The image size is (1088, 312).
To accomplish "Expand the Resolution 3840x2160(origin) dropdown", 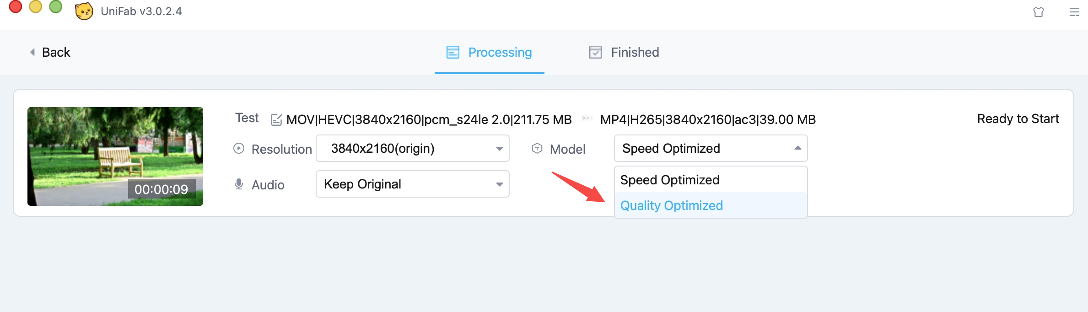I will tap(413, 148).
